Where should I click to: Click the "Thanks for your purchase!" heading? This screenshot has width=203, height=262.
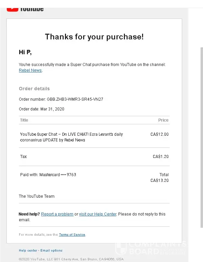pyautogui.click(x=94, y=37)
